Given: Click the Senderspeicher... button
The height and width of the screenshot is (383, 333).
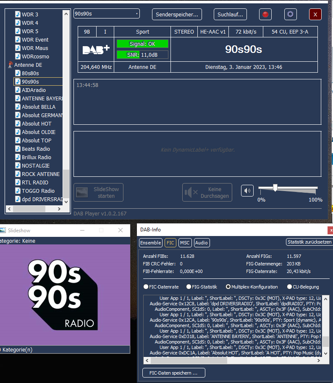Looking at the screenshot, I should click(177, 14).
